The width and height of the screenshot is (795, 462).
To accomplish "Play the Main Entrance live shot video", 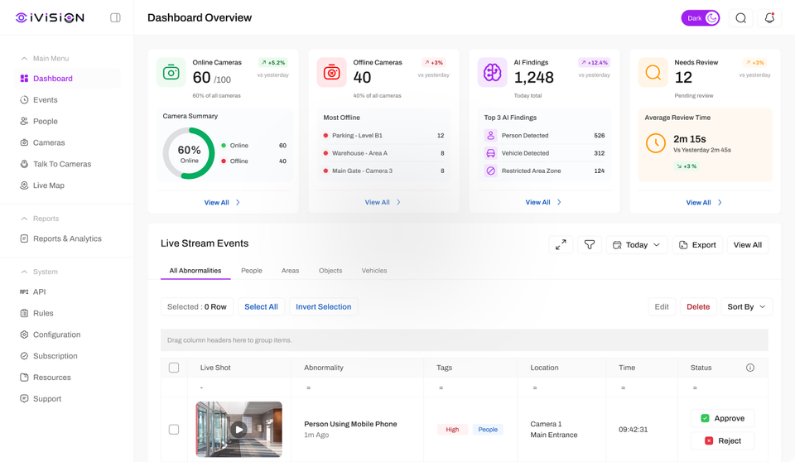I will (x=238, y=430).
